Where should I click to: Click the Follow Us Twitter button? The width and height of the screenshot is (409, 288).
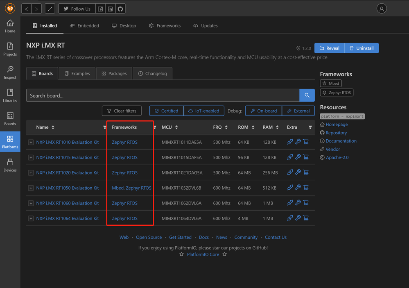pyautogui.click(x=77, y=9)
